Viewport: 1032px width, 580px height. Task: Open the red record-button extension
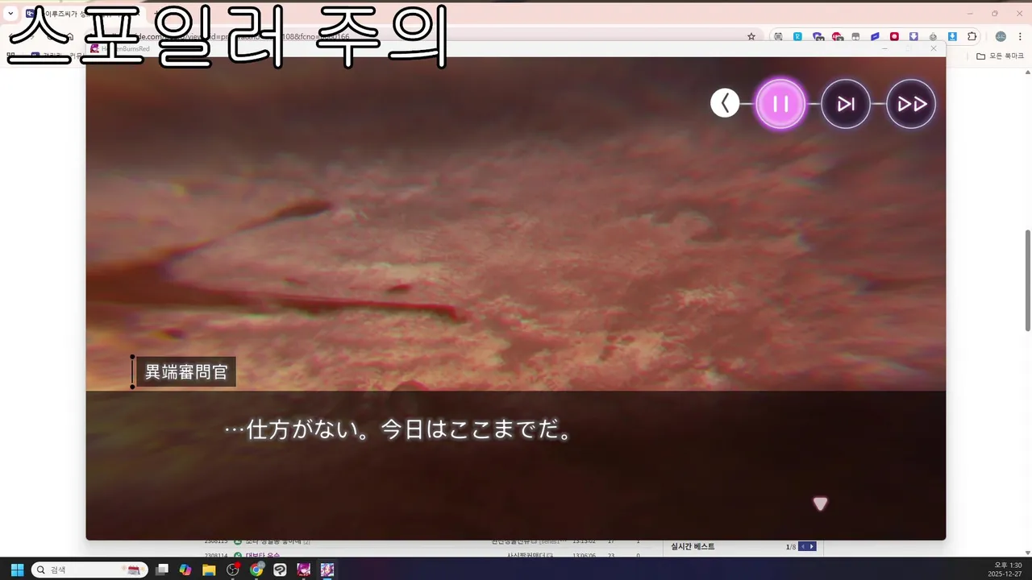tap(894, 36)
